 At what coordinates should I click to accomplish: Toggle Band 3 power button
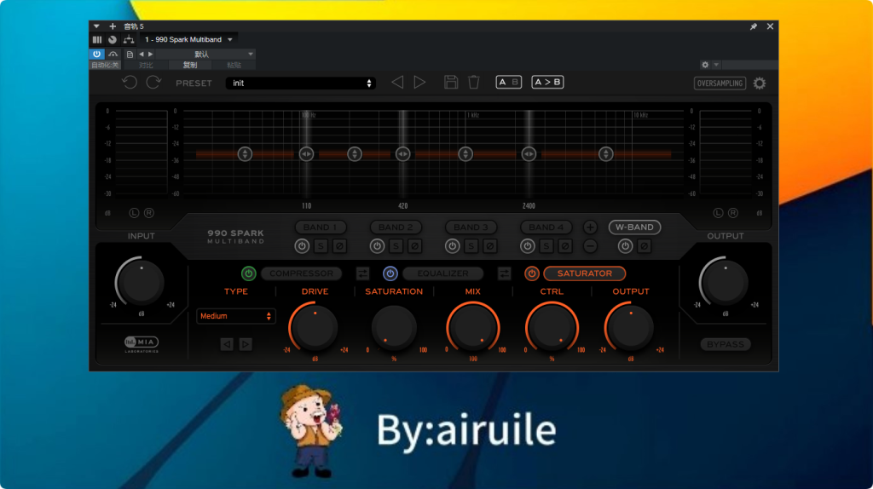(x=452, y=245)
